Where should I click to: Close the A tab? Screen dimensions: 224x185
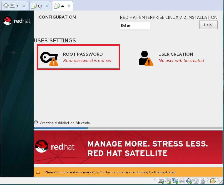click(69, 6)
